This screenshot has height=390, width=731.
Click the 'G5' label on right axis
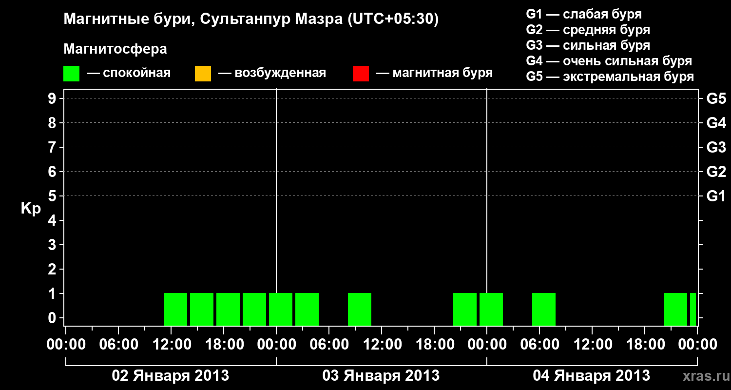(x=716, y=98)
